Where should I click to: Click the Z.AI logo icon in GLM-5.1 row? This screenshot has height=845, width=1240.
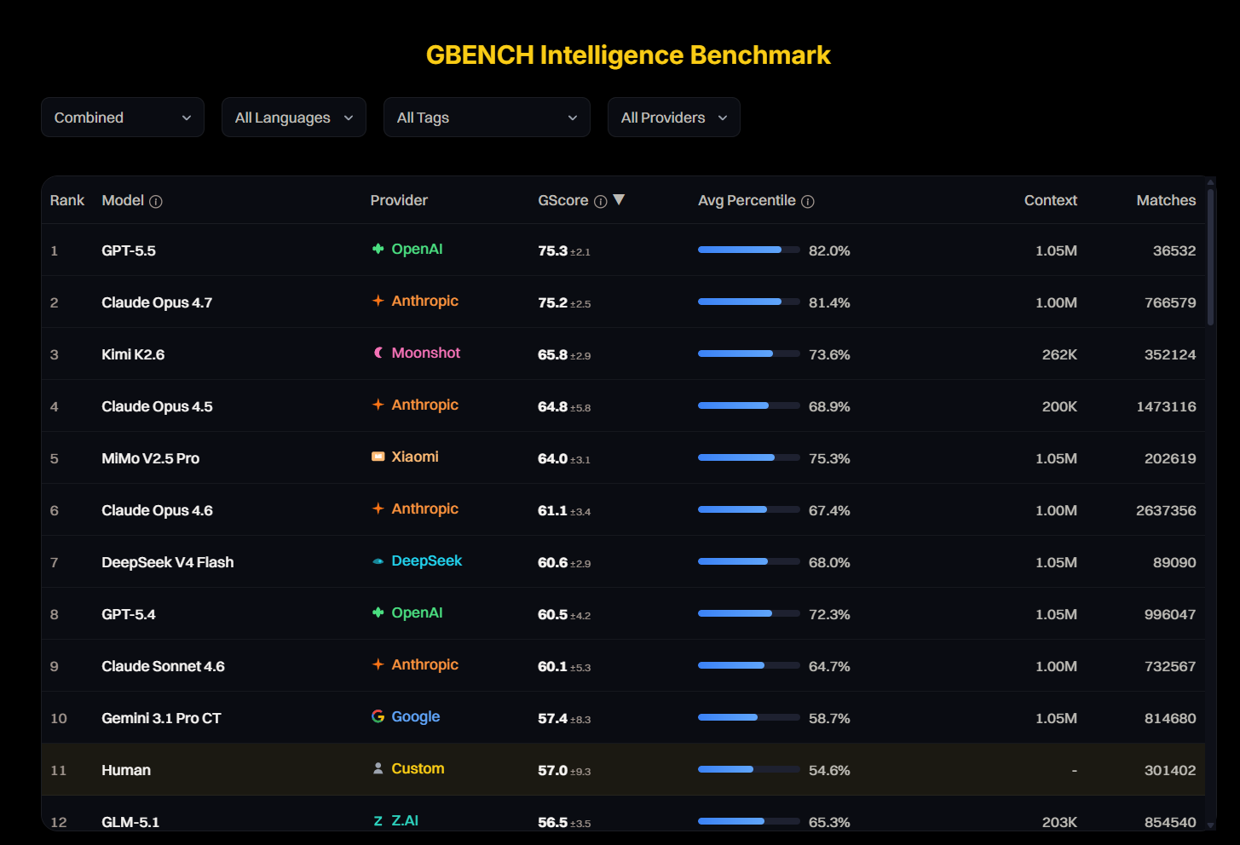pyautogui.click(x=378, y=820)
